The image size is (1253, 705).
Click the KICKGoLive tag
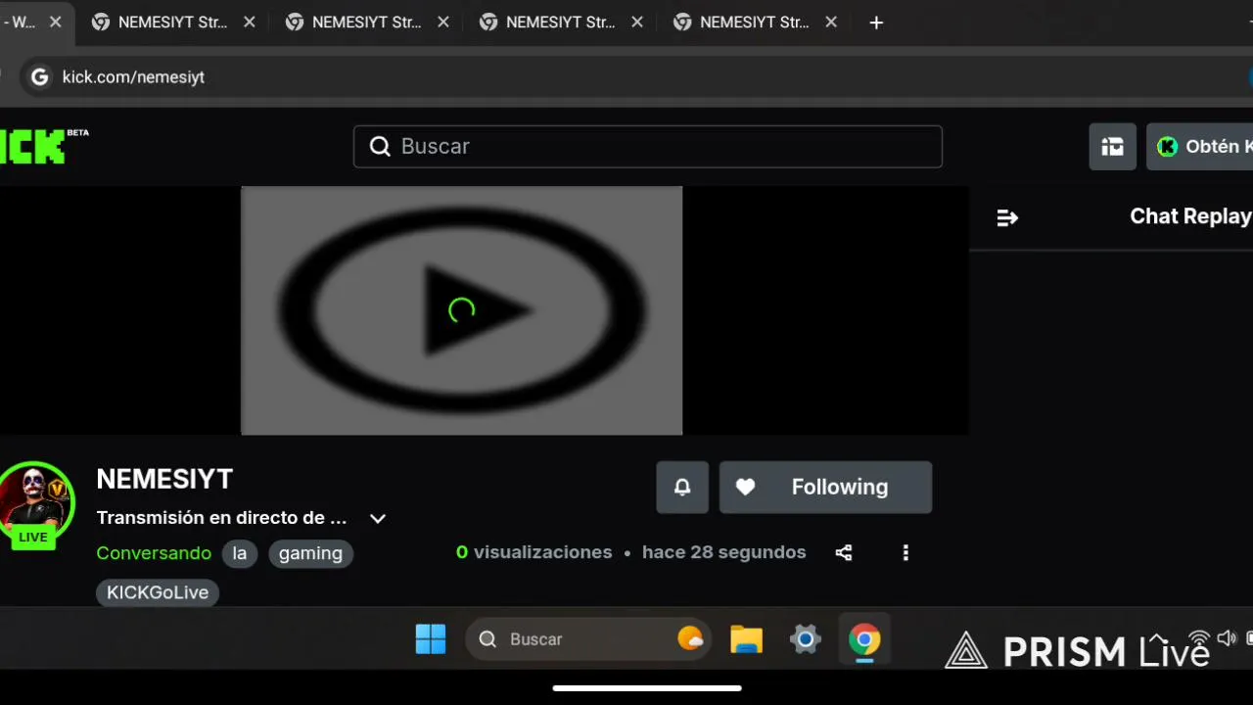[x=158, y=592]
